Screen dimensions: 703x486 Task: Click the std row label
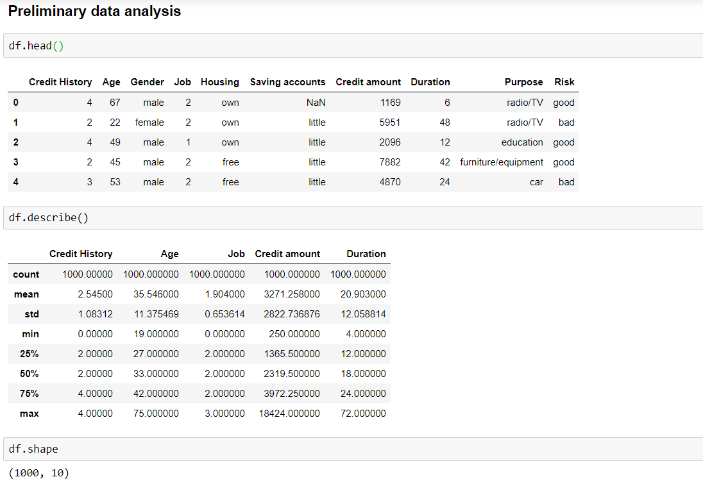coord(32,314)
